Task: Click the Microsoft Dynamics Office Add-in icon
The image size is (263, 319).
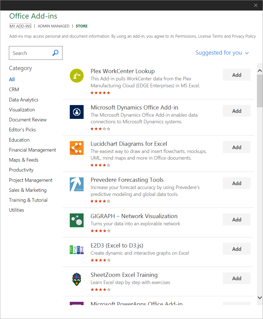Action: click(76, 112)
